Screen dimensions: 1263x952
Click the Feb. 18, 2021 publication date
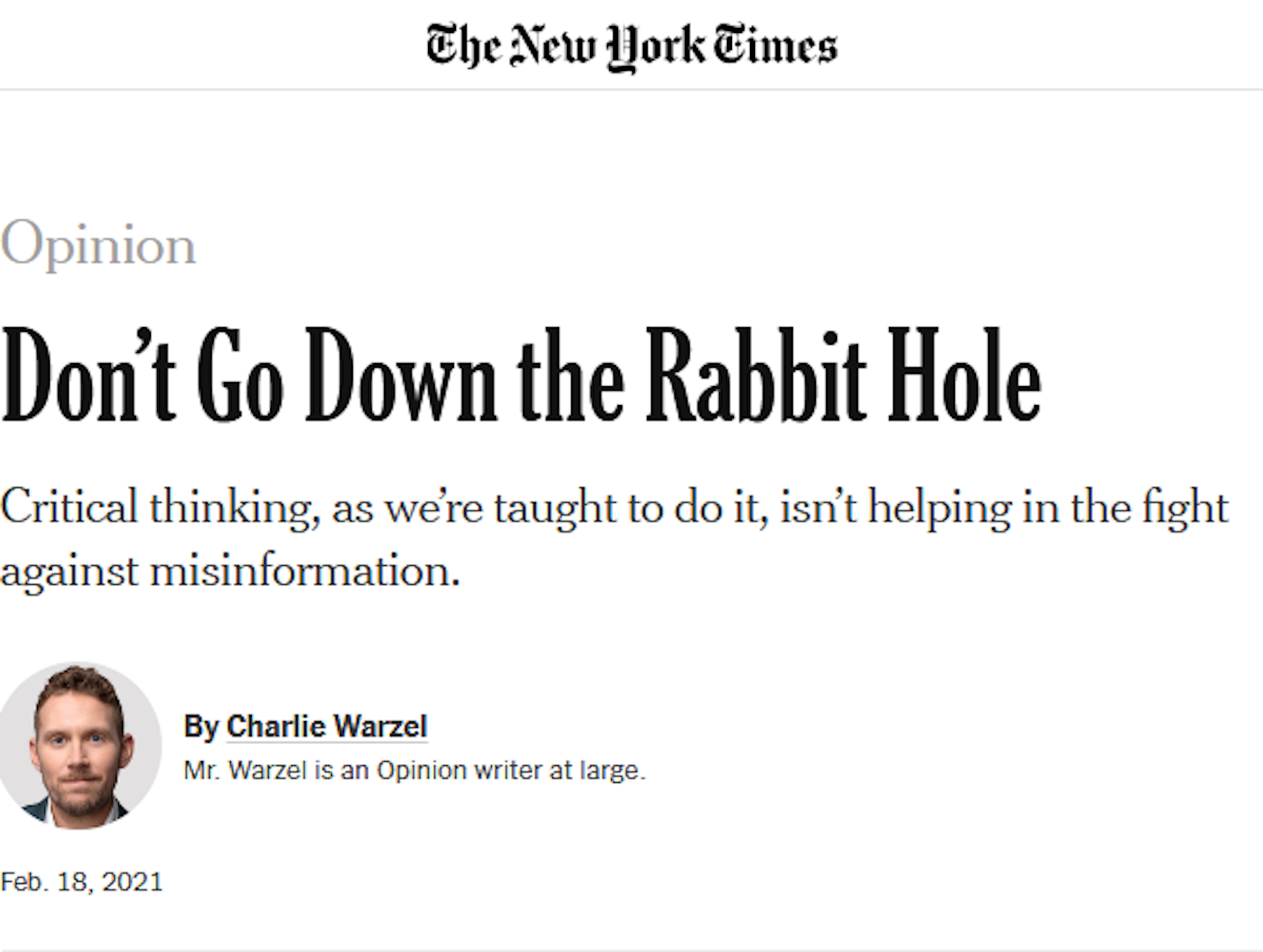(x=81, y=882)
